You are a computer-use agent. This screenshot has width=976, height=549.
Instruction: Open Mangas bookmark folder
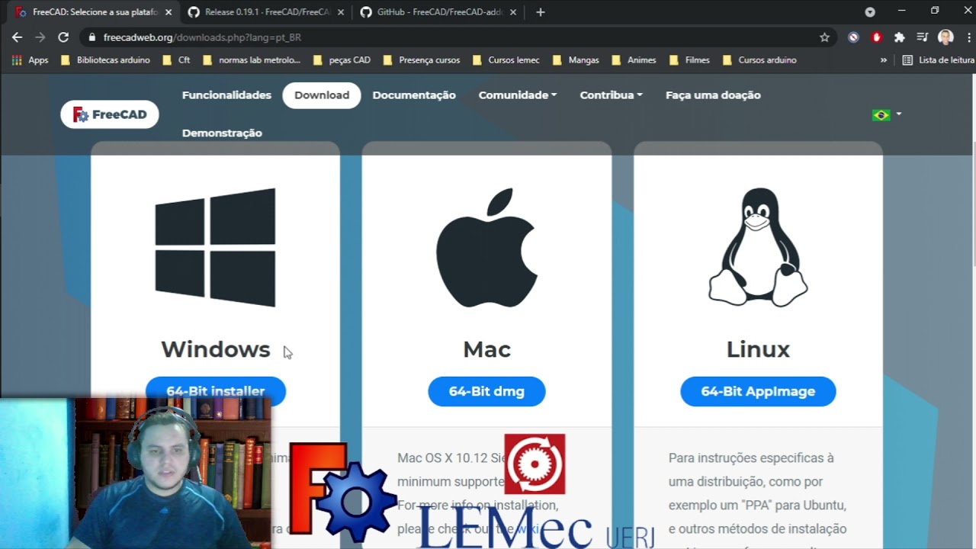576,60
